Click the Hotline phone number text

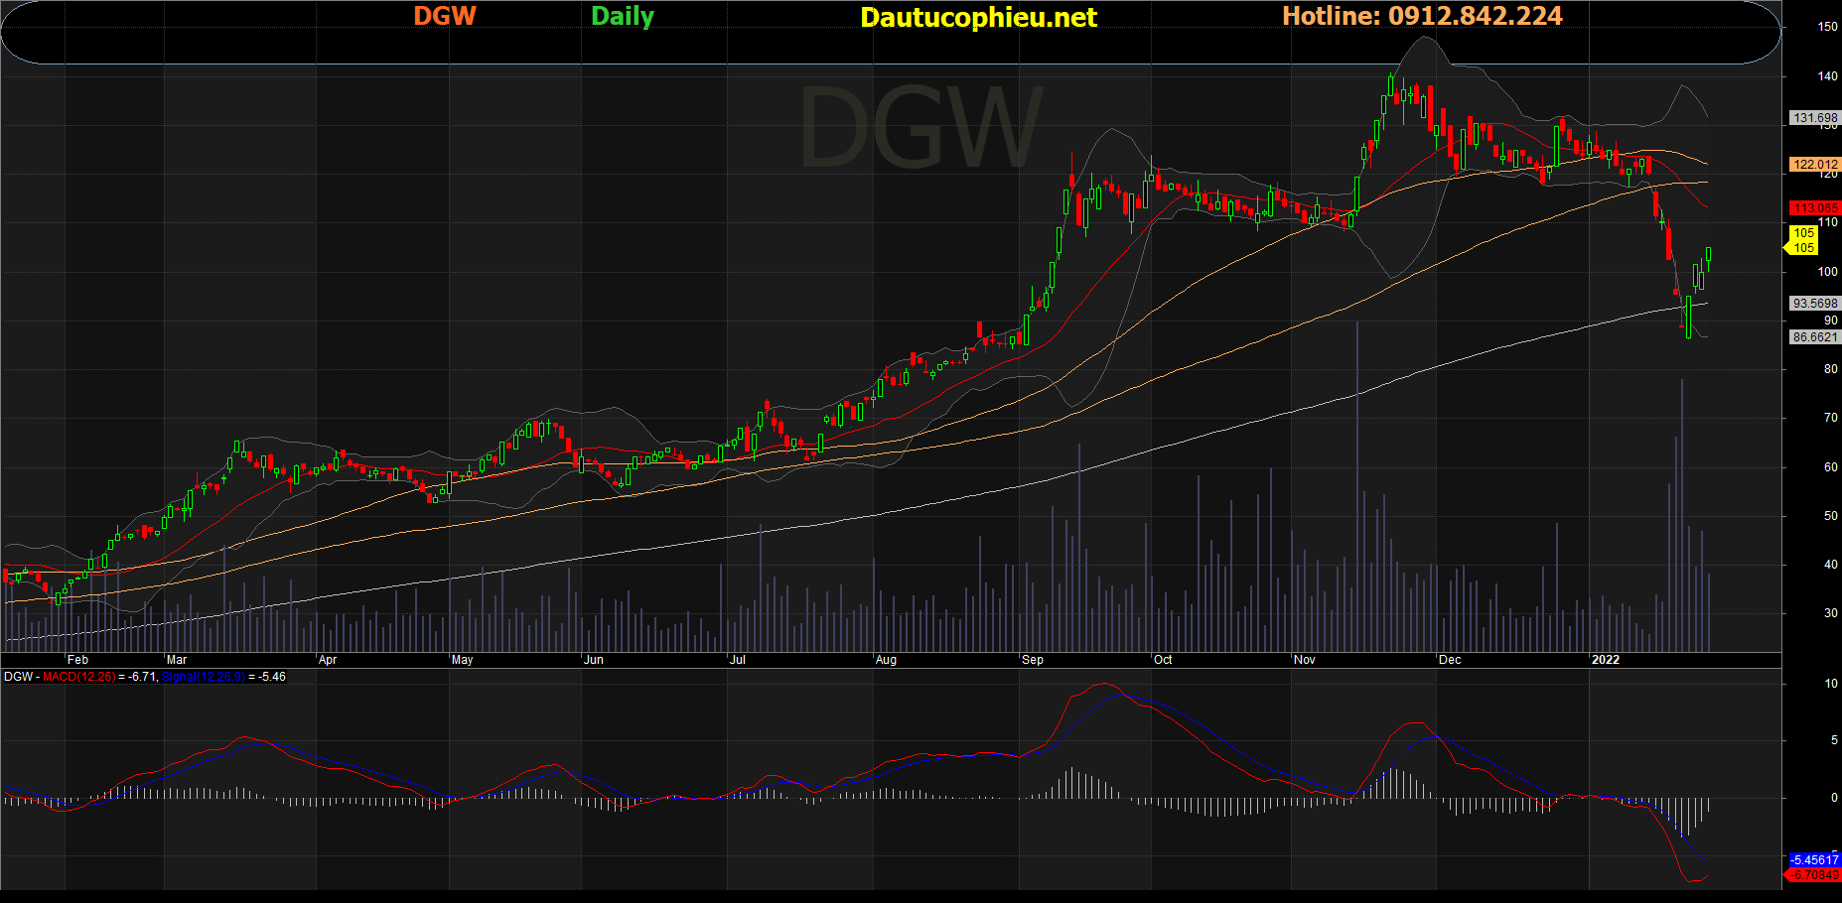[x=1422, y=17]
